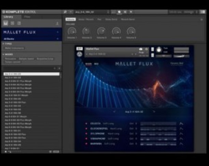Open envelope shape icon for Xylophone row
The width and height of the screenshot is (209, 166).
(x=181, y=134)
